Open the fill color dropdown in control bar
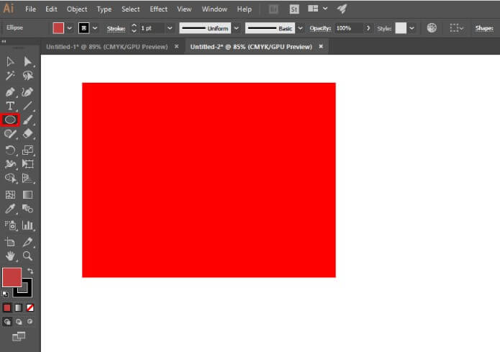 point(70,28)
